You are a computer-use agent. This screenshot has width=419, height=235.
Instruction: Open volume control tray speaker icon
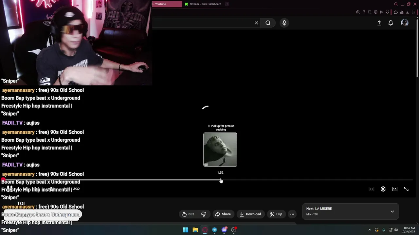point(396,230)
